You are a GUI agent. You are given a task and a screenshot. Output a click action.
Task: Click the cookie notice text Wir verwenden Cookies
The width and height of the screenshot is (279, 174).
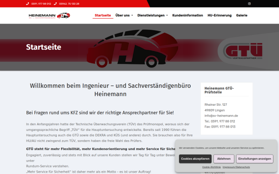221,148
